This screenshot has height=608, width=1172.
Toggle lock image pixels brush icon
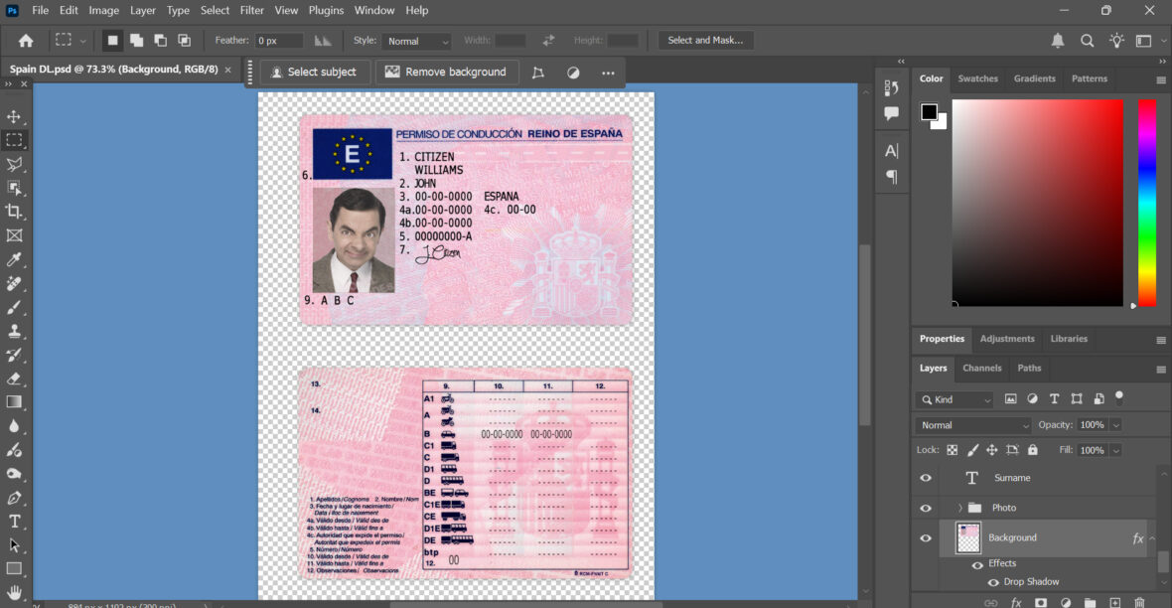click(x=972, y=450)
